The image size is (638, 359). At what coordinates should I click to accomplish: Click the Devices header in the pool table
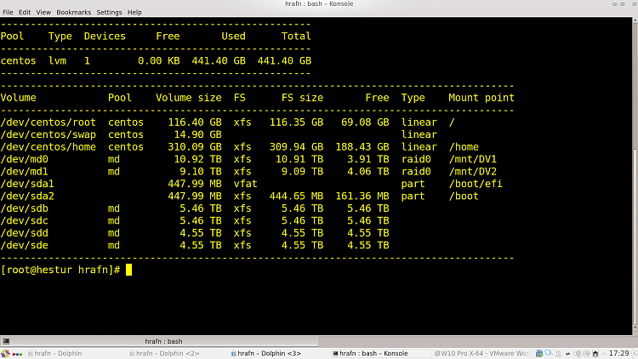(x=105, y=37)
